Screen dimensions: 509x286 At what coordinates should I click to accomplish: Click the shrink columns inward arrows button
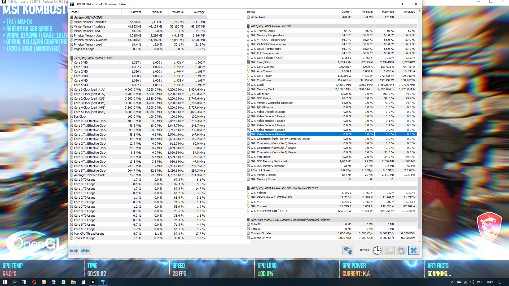(x=85, y=251)
